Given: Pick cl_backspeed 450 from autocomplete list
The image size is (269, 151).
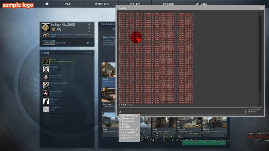Looking at the screenshot, I should (127, 132).
